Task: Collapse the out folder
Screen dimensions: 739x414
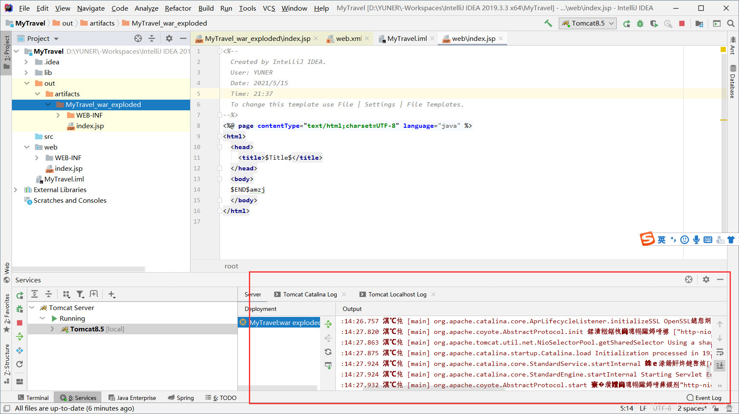Action: click(x=26, y=83)
